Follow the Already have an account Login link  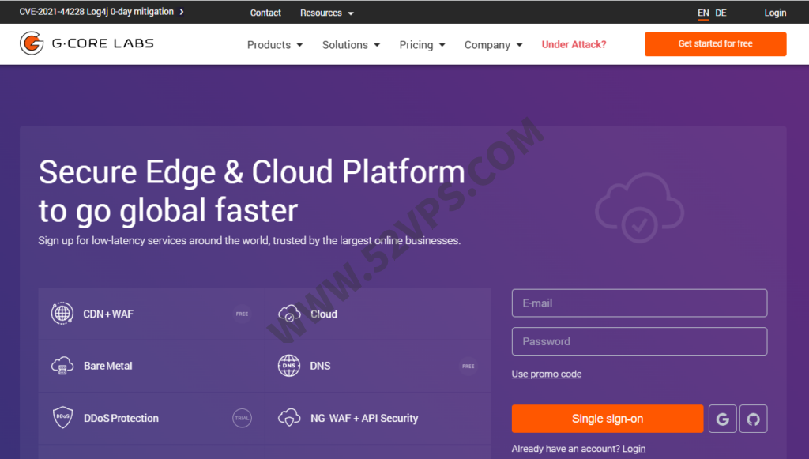[x=634, y=449]
